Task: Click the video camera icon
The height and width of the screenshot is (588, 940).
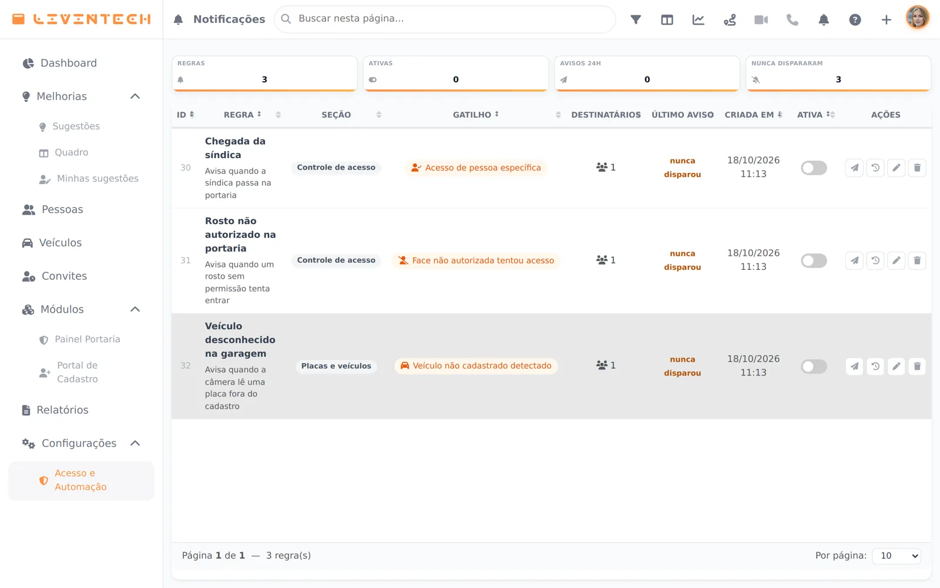Action: click(761, 19)
